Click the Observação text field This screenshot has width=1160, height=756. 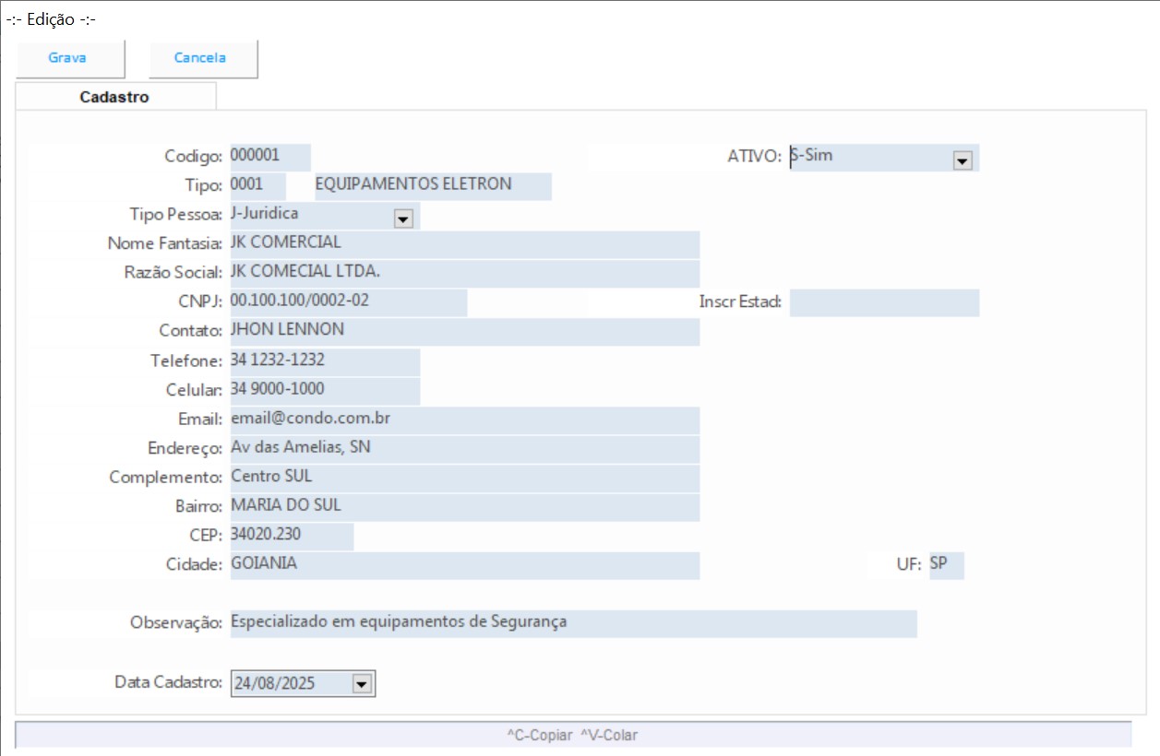pos(572,623)
